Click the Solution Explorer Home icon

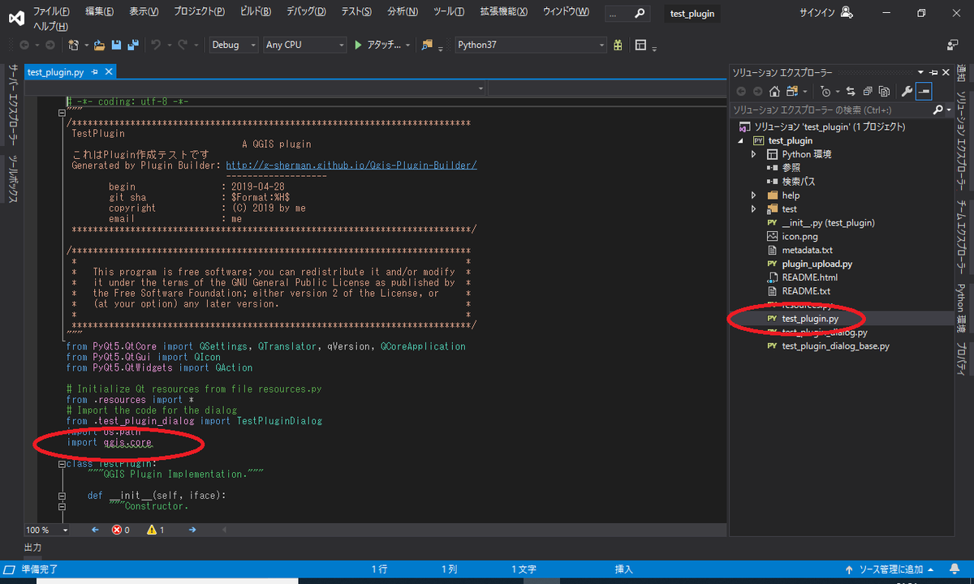pos(775,91)
